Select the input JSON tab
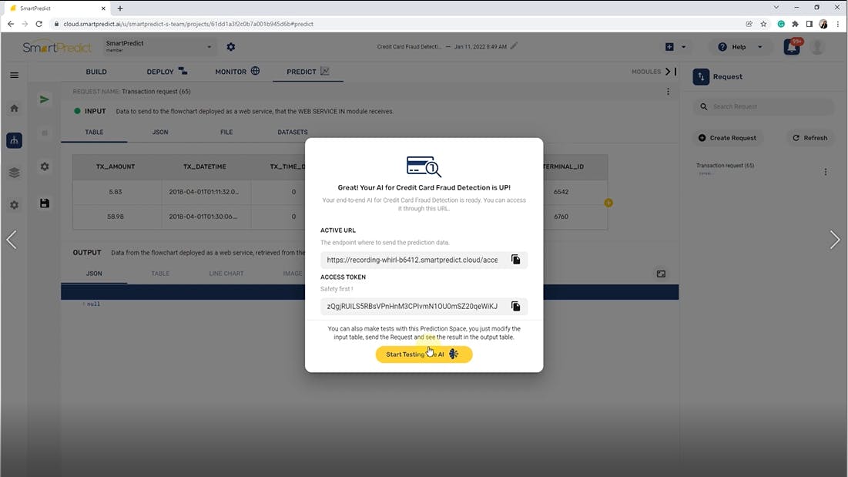848x477 pixels. (x=160, y=132)
